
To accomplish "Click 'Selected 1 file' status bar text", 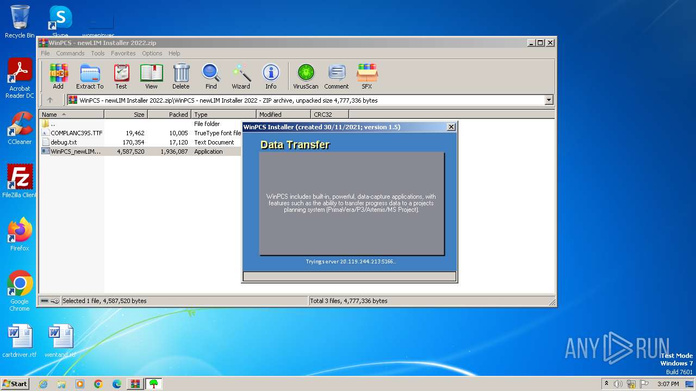I will click(104, 301).
